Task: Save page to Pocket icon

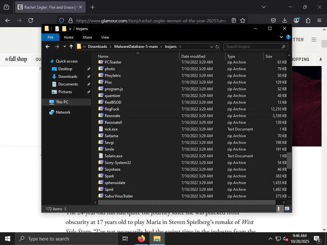Action: [273, 20]
